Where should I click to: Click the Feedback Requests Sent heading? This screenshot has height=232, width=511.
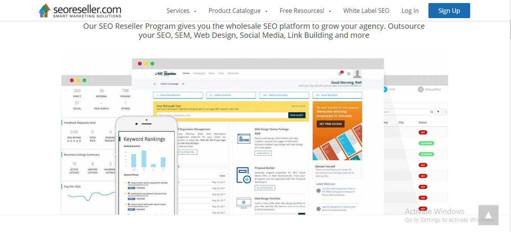(x=80, y=123)
